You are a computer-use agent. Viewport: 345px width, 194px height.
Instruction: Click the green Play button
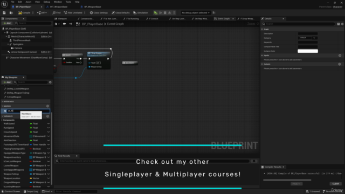click(x=156, y=13)
